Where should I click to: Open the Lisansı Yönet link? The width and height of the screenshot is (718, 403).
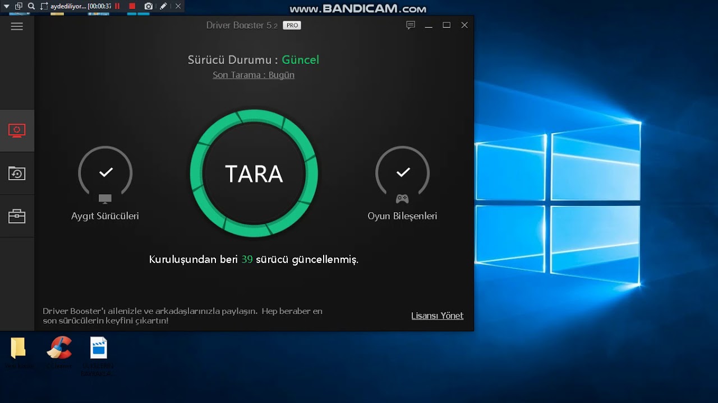pos(438,316)
